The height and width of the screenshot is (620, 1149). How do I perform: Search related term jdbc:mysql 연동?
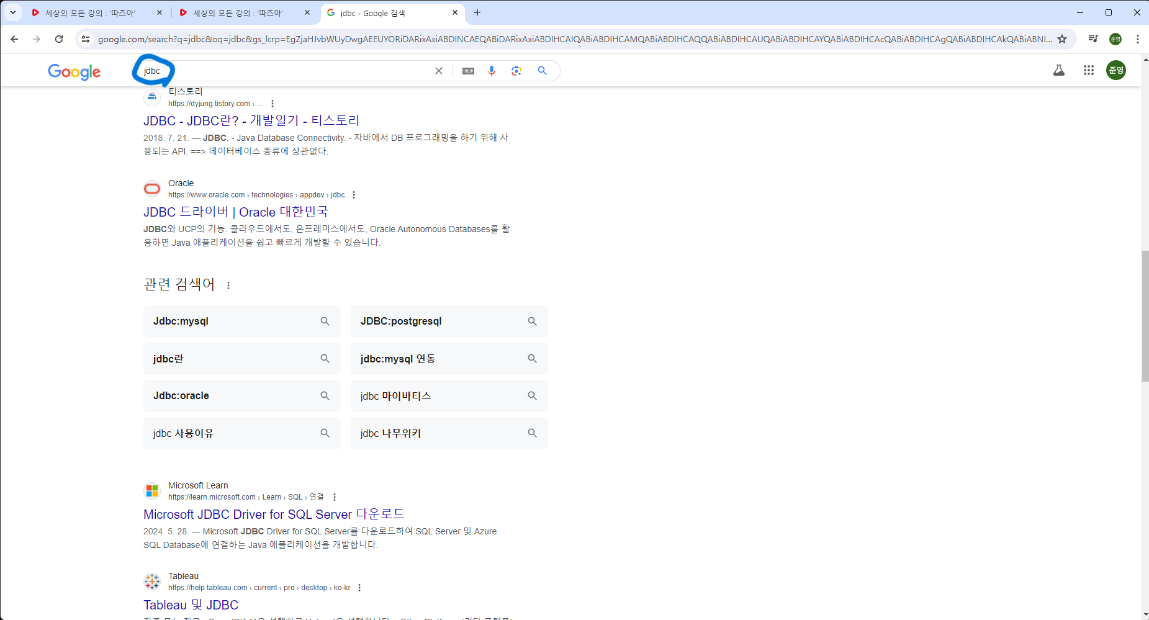pos(449,359)
